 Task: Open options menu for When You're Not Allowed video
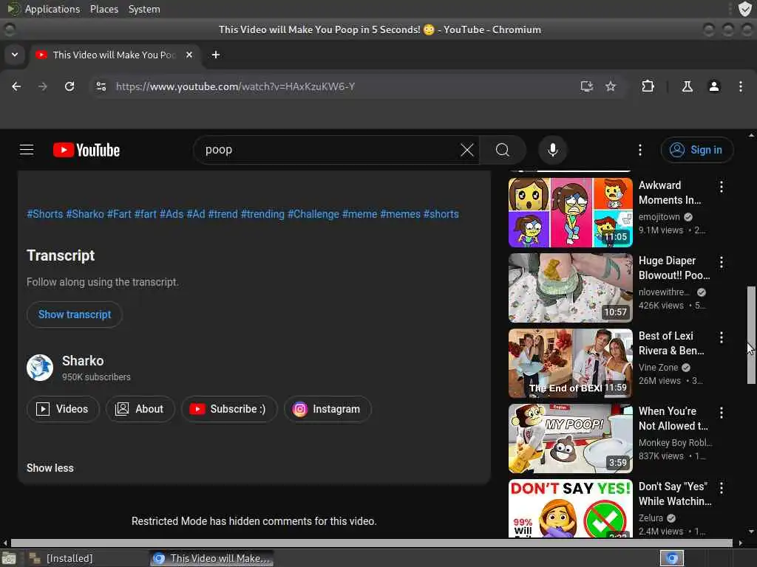tap(722, 412)
